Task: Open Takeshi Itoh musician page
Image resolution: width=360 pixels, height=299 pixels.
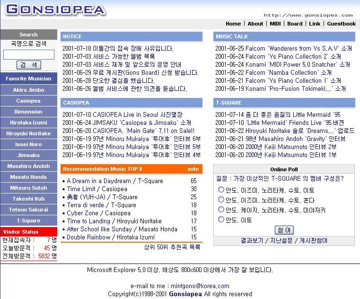Action: click(28, 199)
